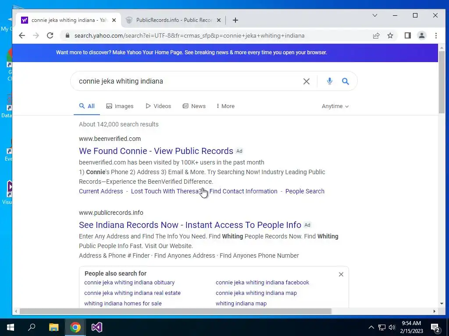This screenshot has width=449, height=336.
Task: Close the Yahoo search tab
Action: 114,20
